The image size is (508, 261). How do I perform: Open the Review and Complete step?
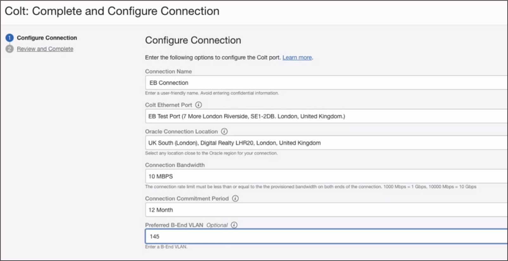pos(45,49)
